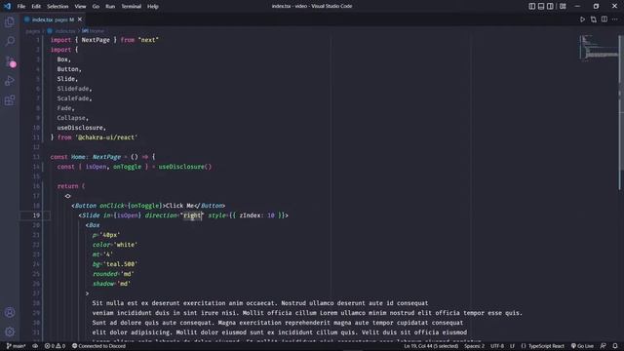Viewport: 624px width, 351px height.
Task: Click the pages breadcrumb segment
Action: click(32, 30)
